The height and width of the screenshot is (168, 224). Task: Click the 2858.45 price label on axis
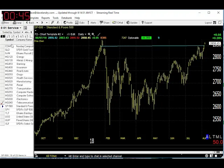pyautogui.click(x=215, y=43)
